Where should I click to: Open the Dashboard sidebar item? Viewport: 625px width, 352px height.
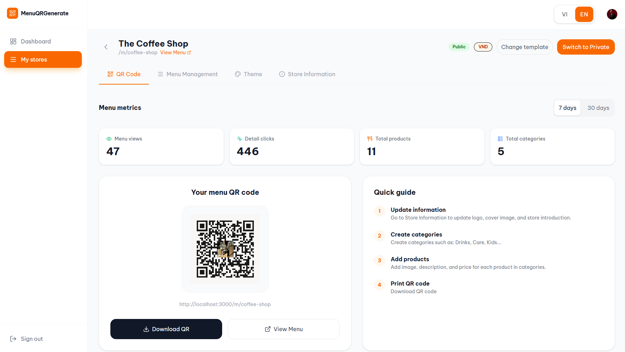pos(43,41)
